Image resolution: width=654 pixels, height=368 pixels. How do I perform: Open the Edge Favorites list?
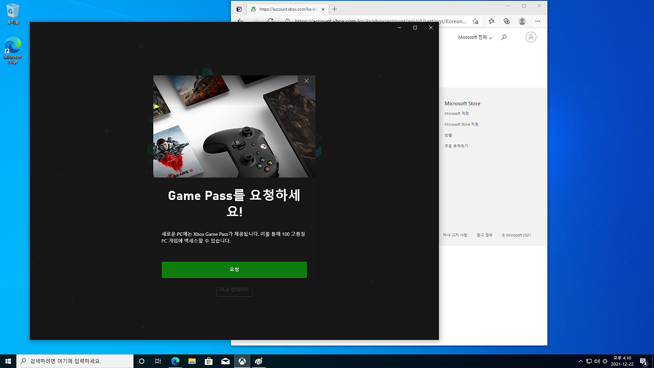(x=491, y=21)
